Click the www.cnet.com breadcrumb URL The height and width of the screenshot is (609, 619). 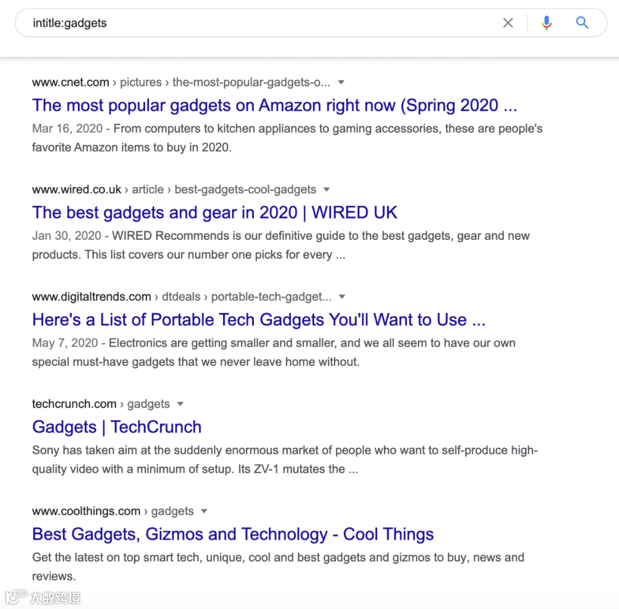coord(70,82)
